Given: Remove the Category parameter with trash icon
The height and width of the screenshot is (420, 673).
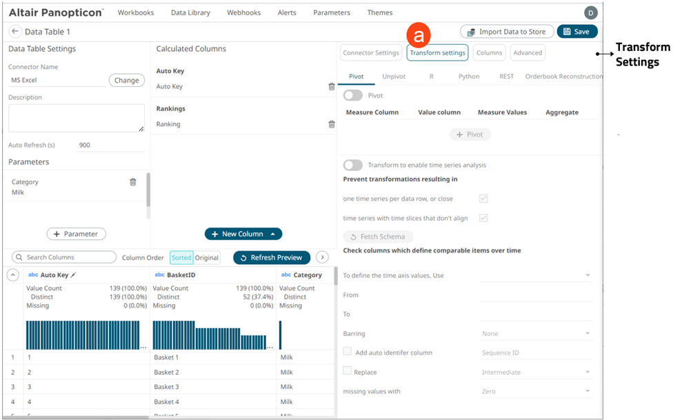Looking at the screenshot, I should (x=133, y=182).
